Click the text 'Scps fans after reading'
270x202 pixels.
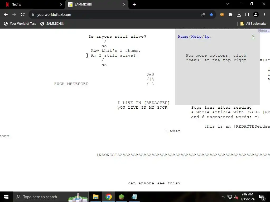221,108
